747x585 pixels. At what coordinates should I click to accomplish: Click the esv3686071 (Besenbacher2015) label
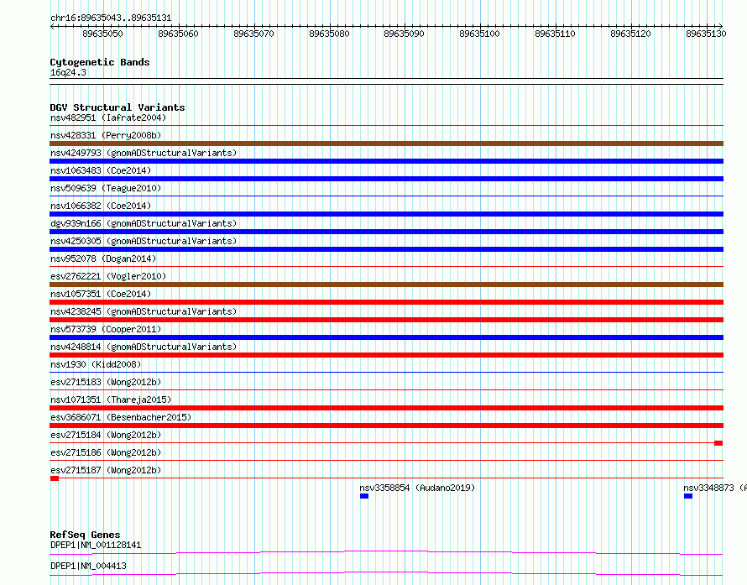(121, 417)
